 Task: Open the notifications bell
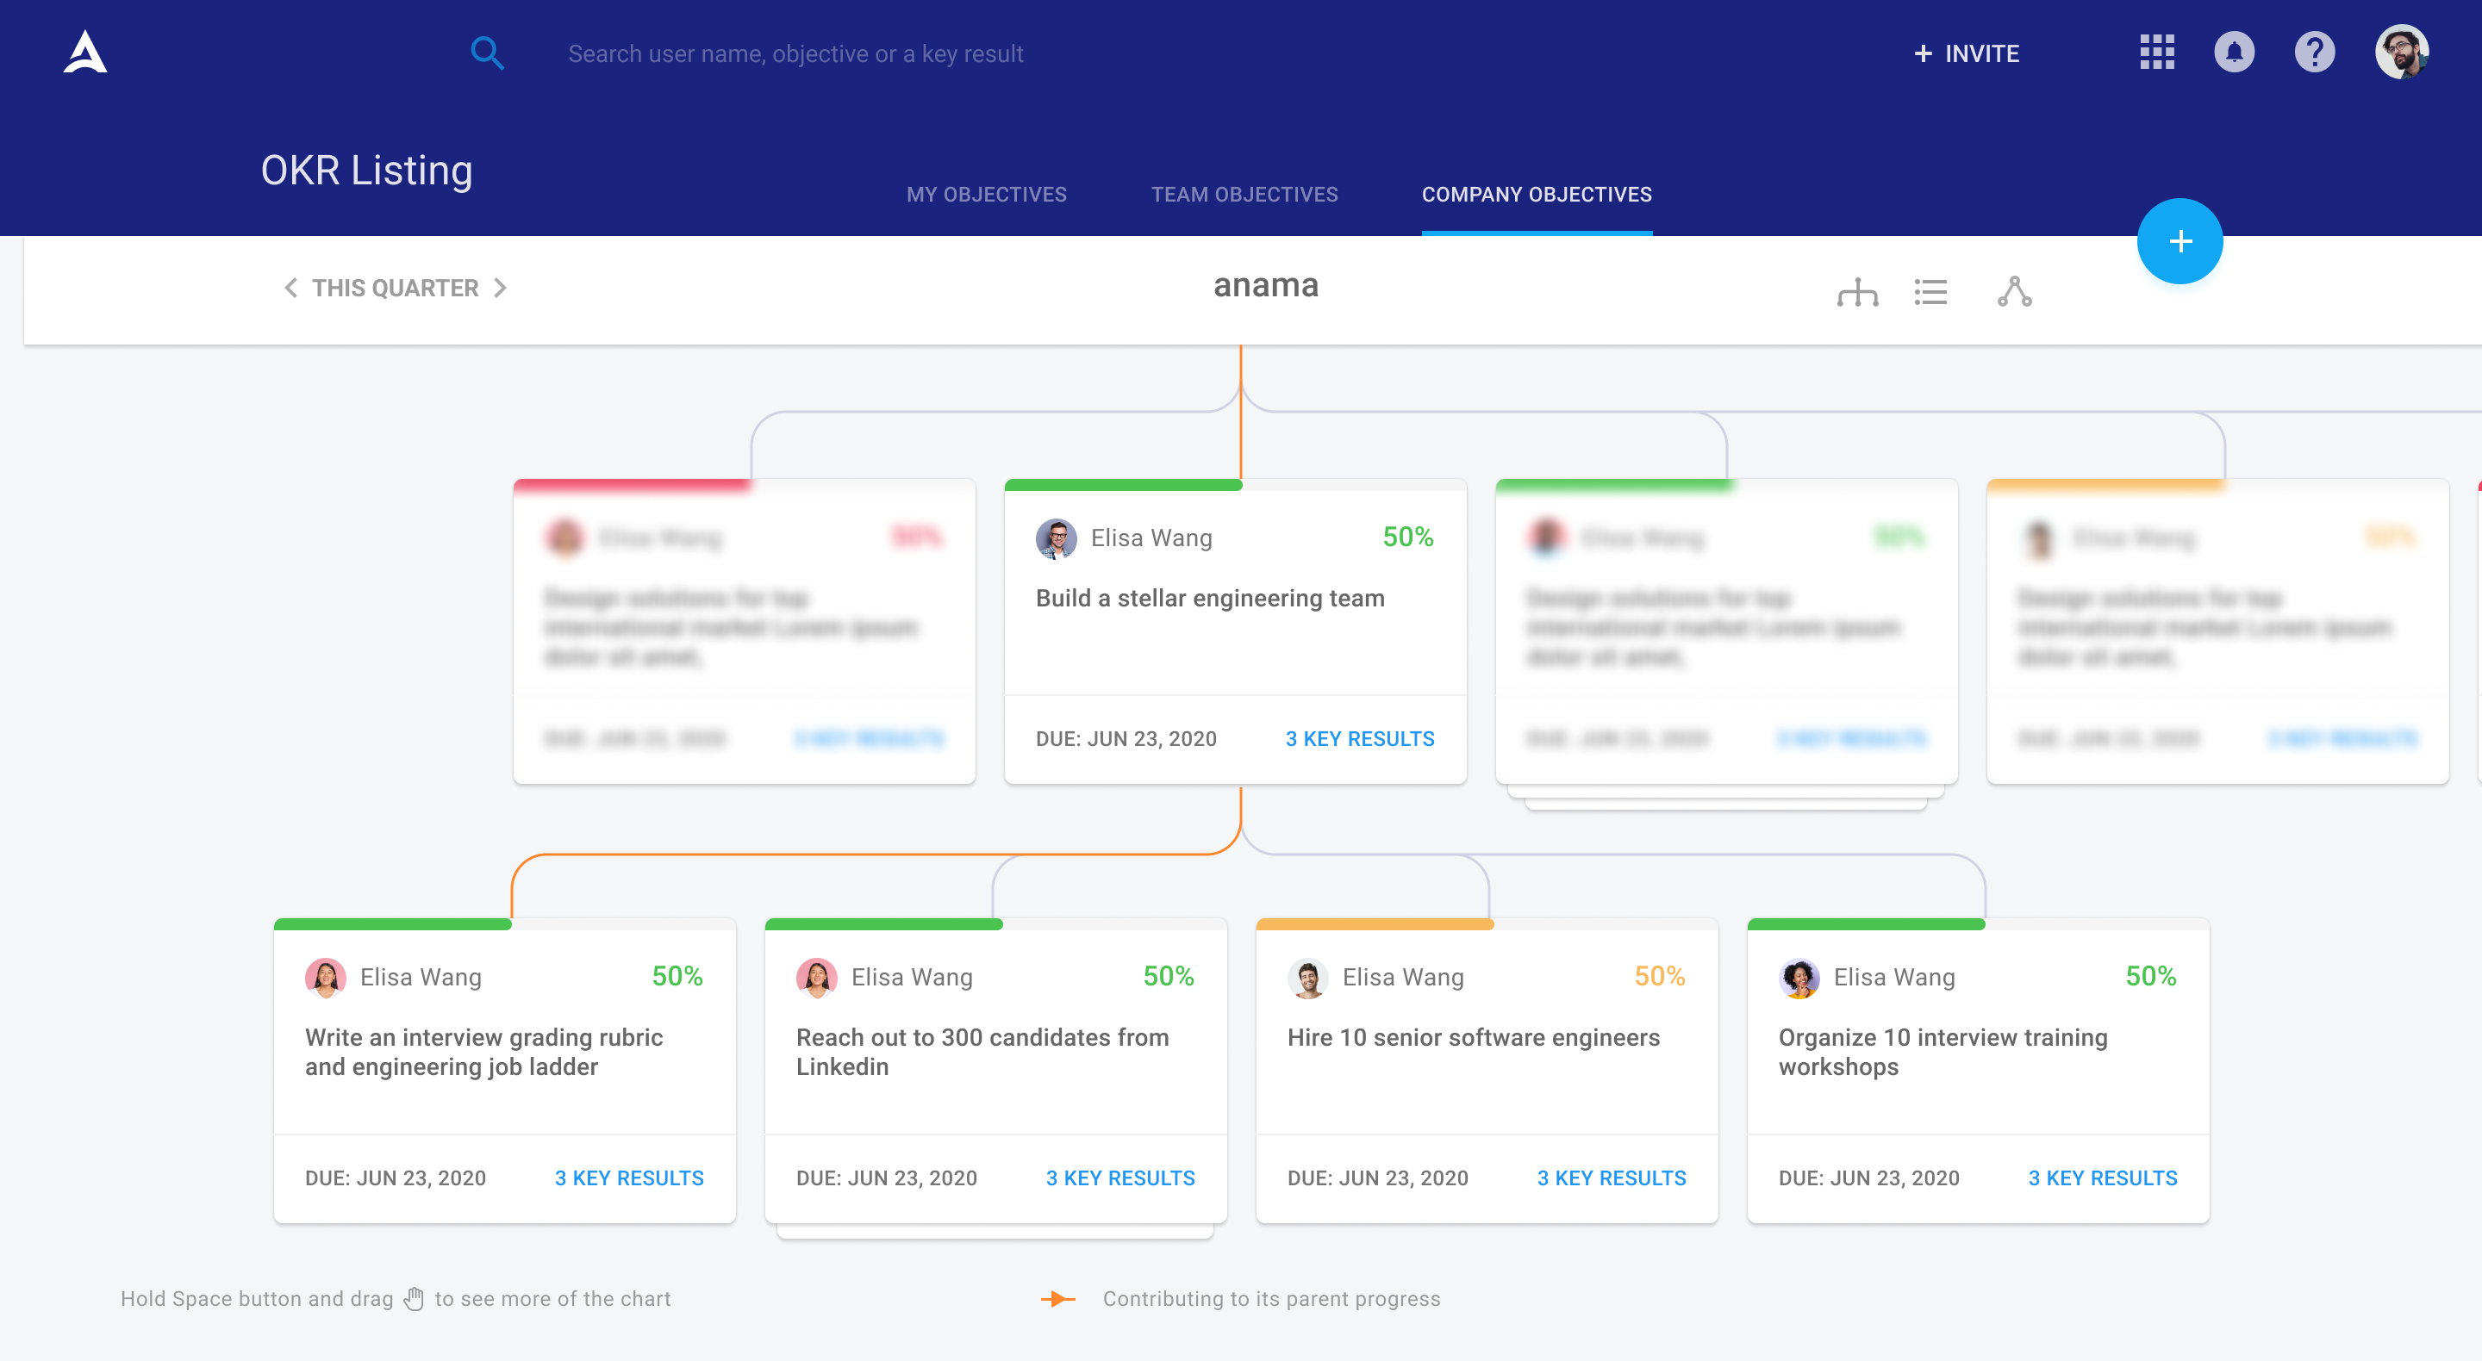coord(2234,52)
